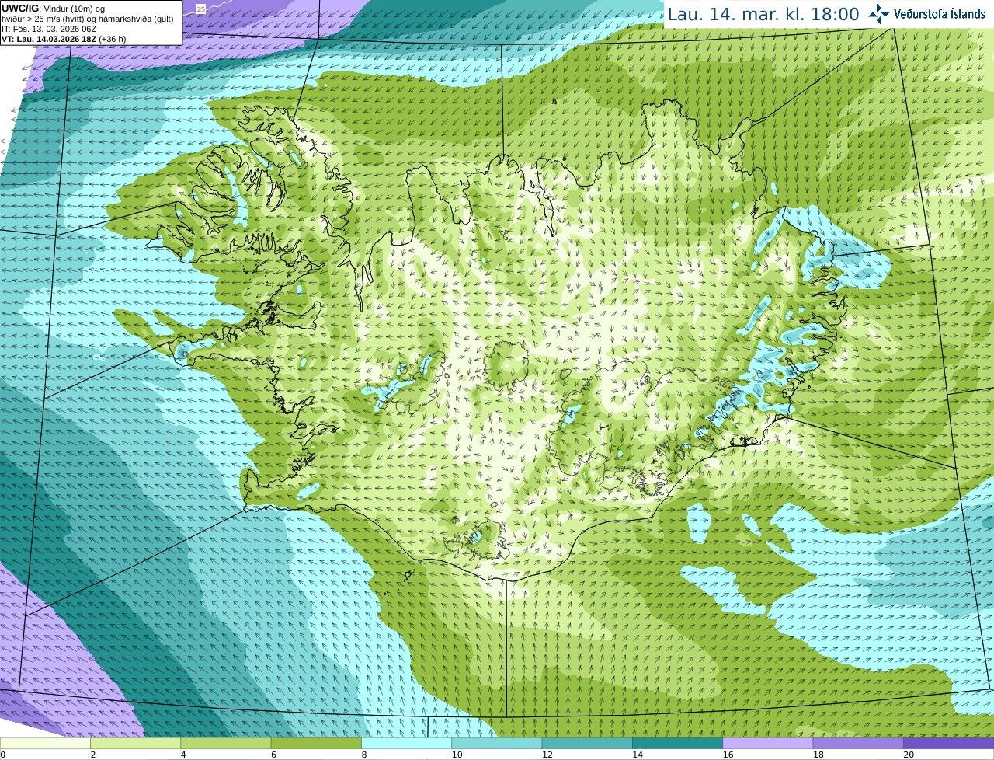Click the '4' scale label on color bar
The height and width of the screenshot is (760, 994).
point(183,755)
